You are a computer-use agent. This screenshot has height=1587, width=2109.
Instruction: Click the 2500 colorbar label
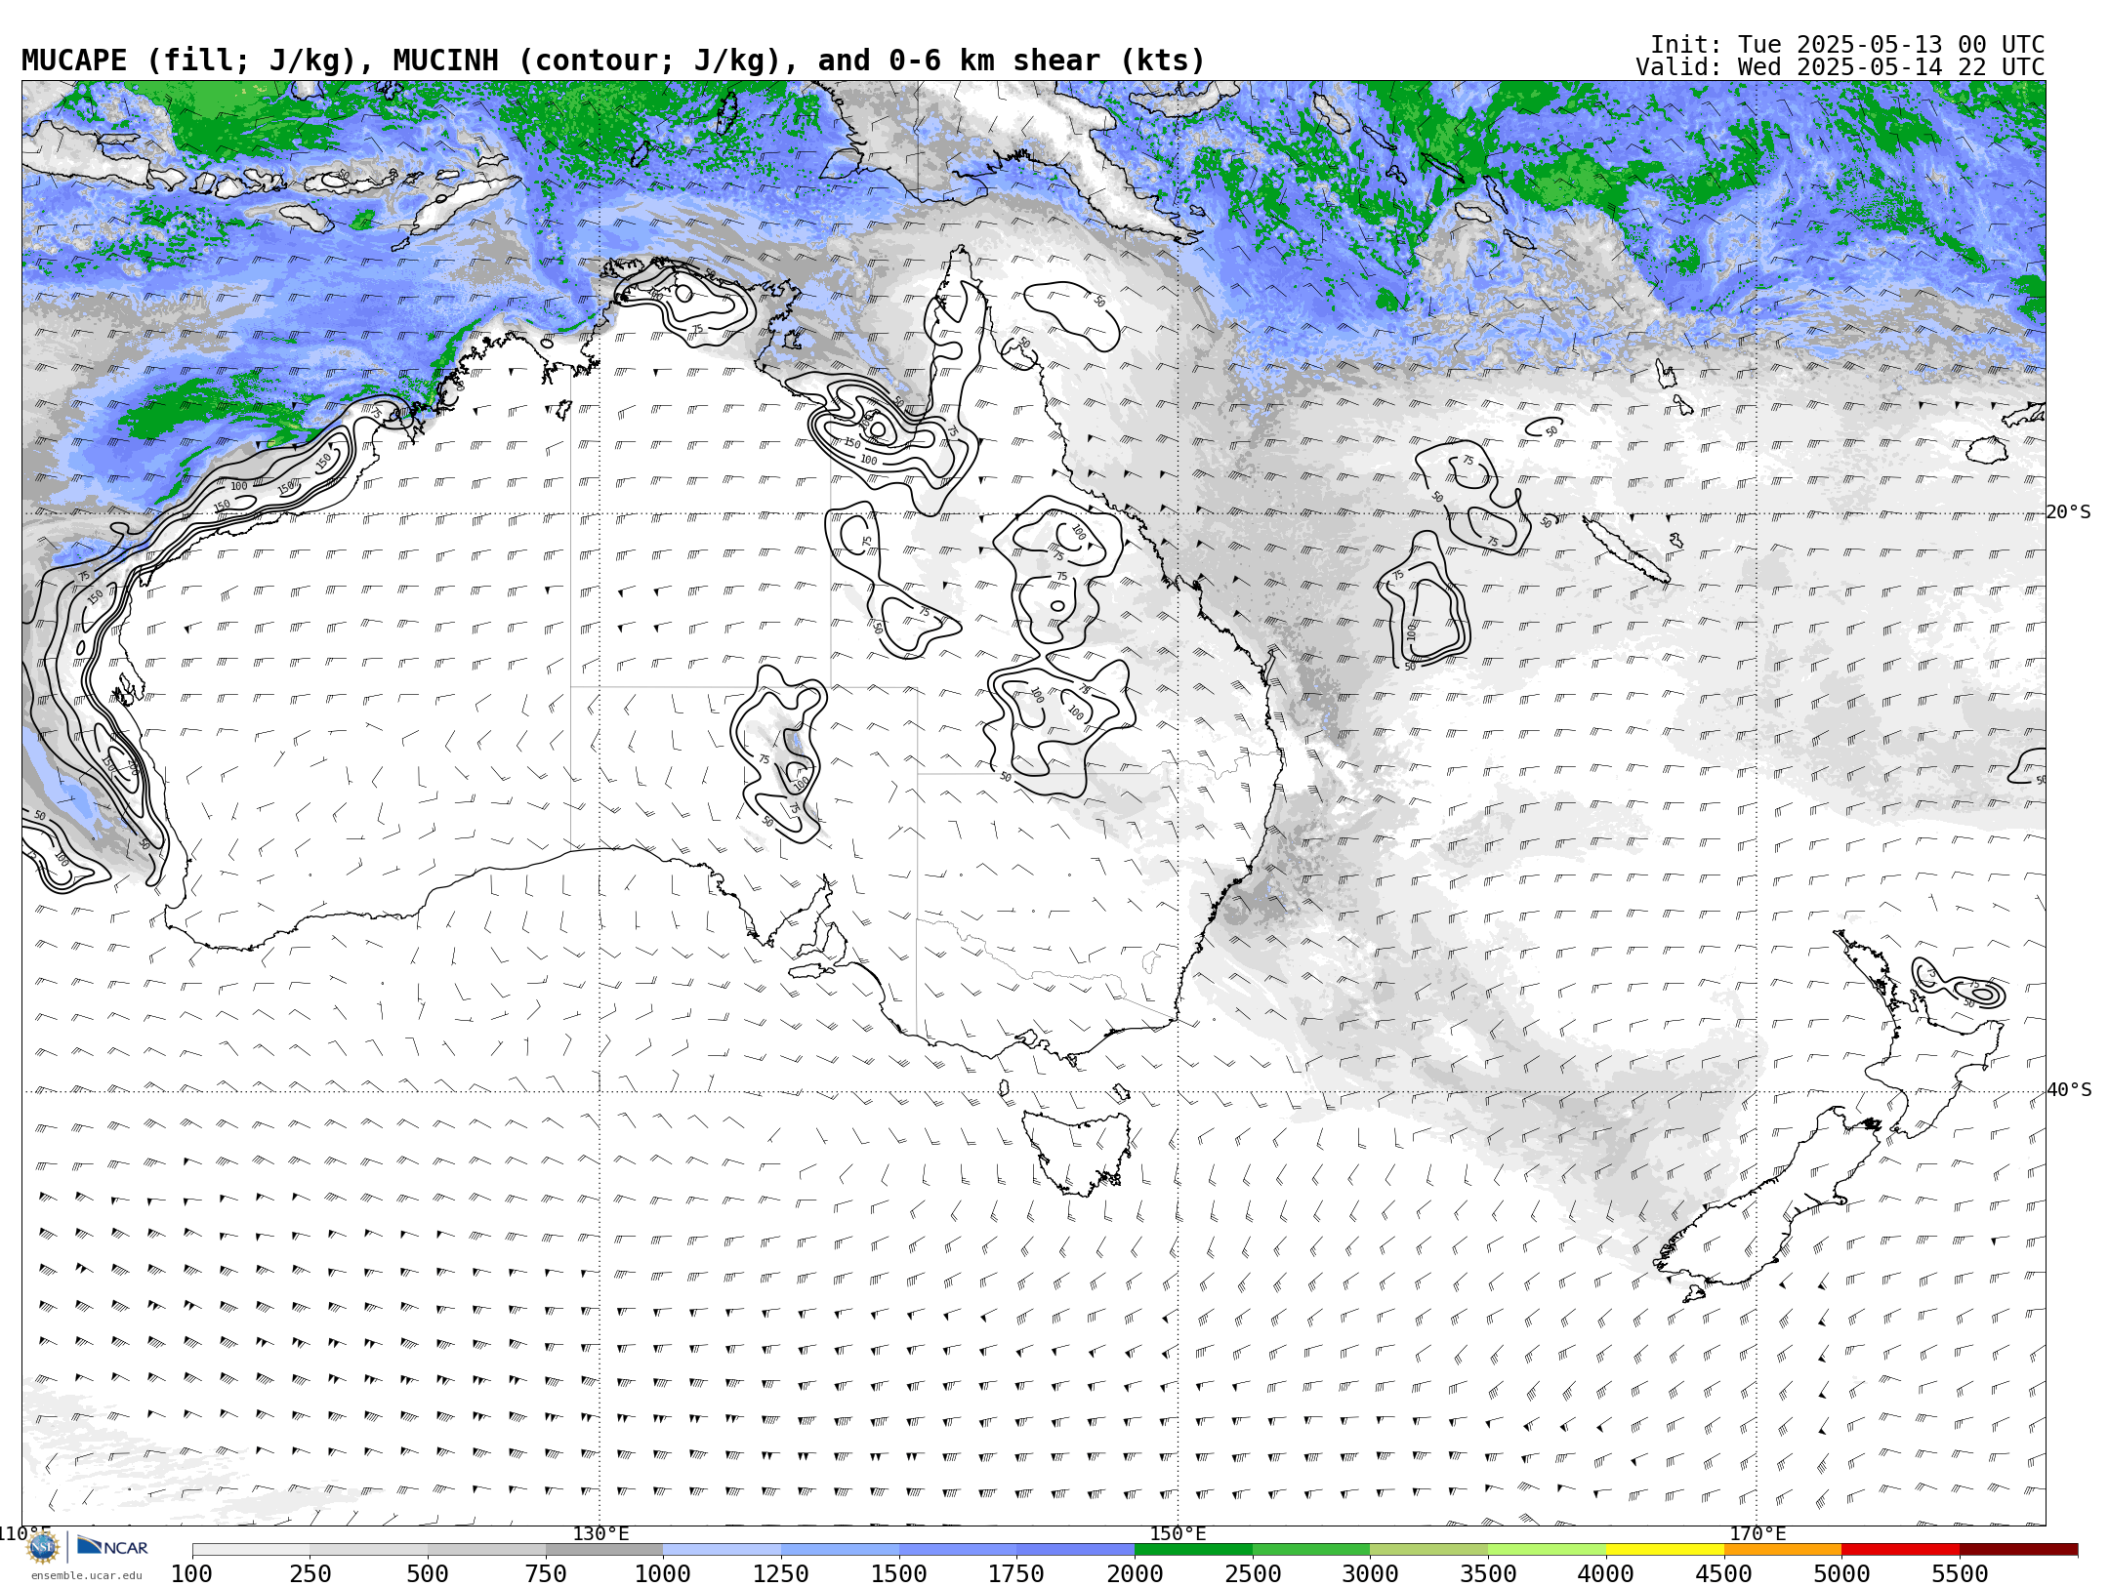tap(1253, 1574)
